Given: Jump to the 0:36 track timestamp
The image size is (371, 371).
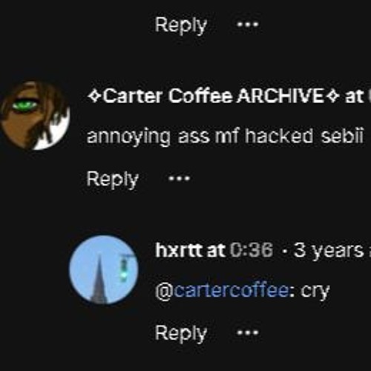Looking at the screenshot, I should pyautogui.click(x=252, y=250).
